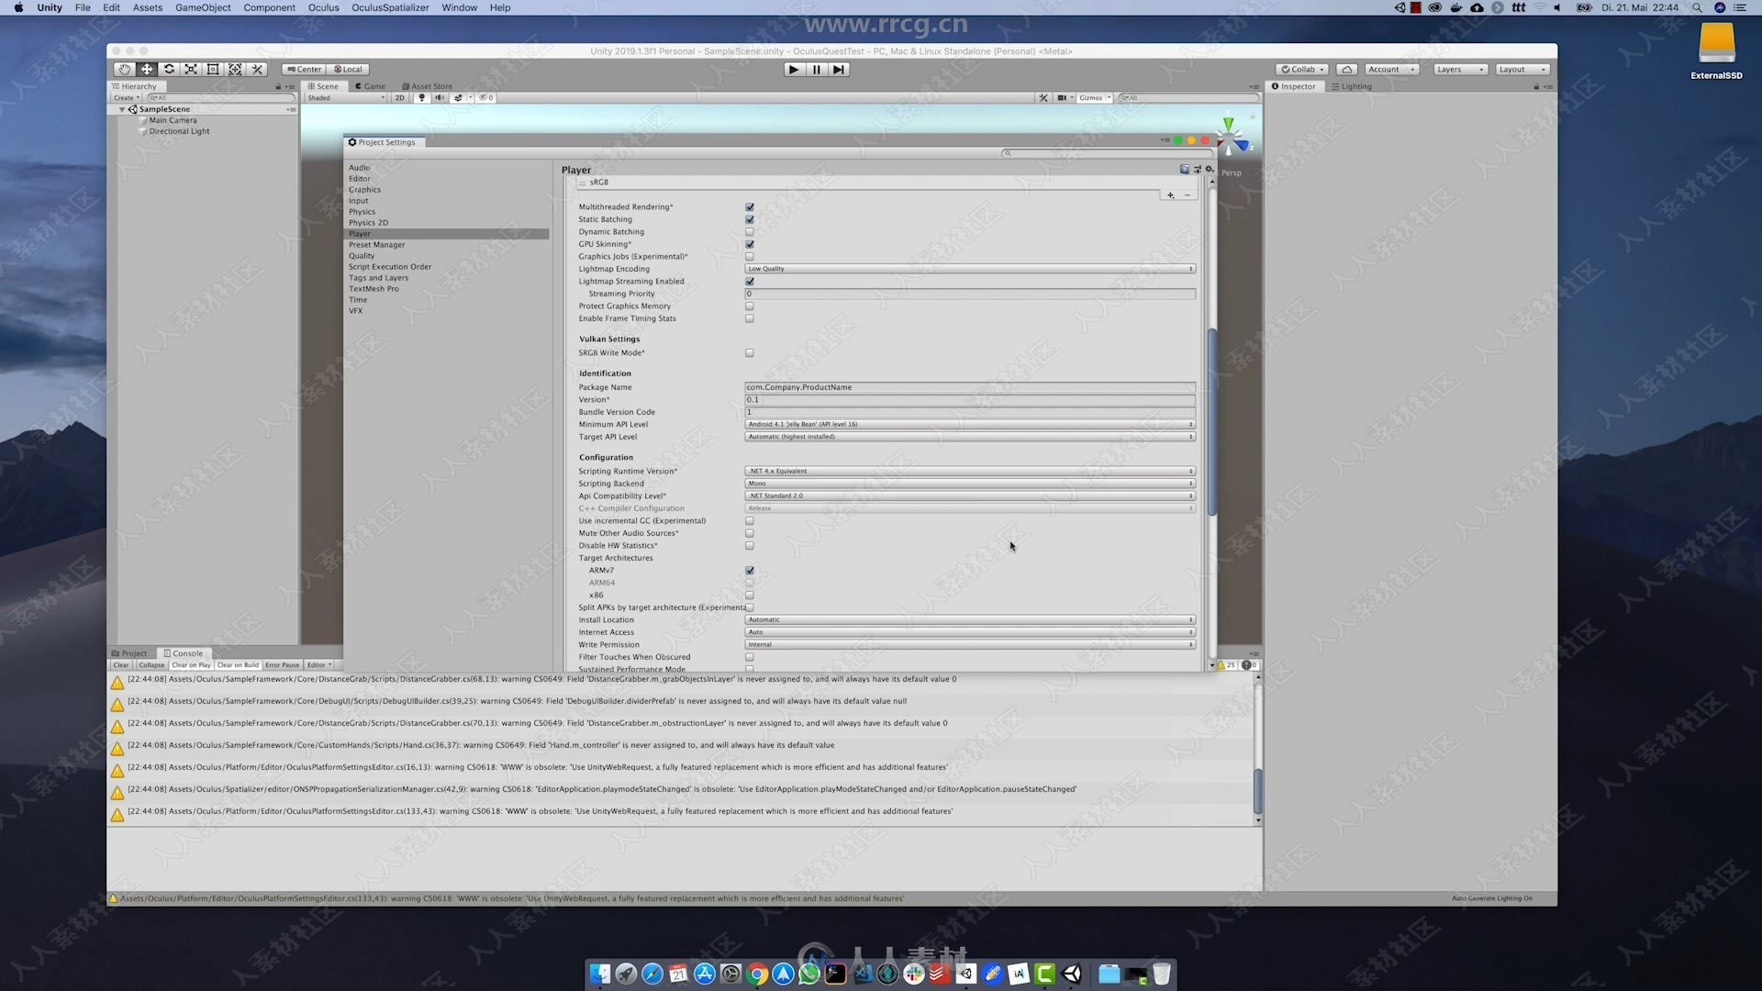Open Scripting Runtime Version dropdown

[970, 471]
